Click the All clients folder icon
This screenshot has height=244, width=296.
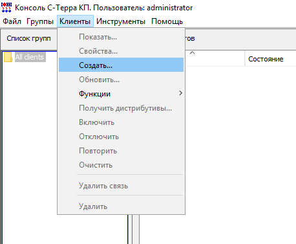pos(8,57)
